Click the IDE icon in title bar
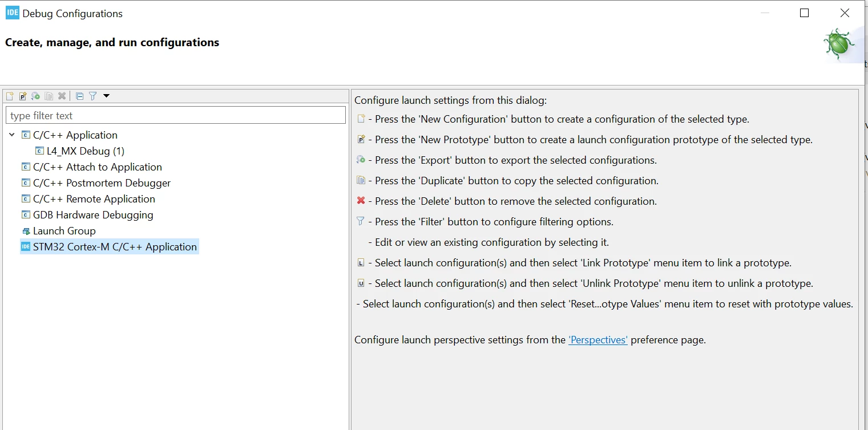 click(x=13, y=13)
